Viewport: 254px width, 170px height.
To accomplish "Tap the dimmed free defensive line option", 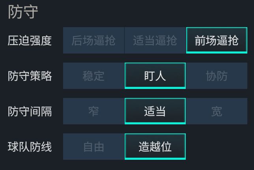I will [x=93, y=147].
